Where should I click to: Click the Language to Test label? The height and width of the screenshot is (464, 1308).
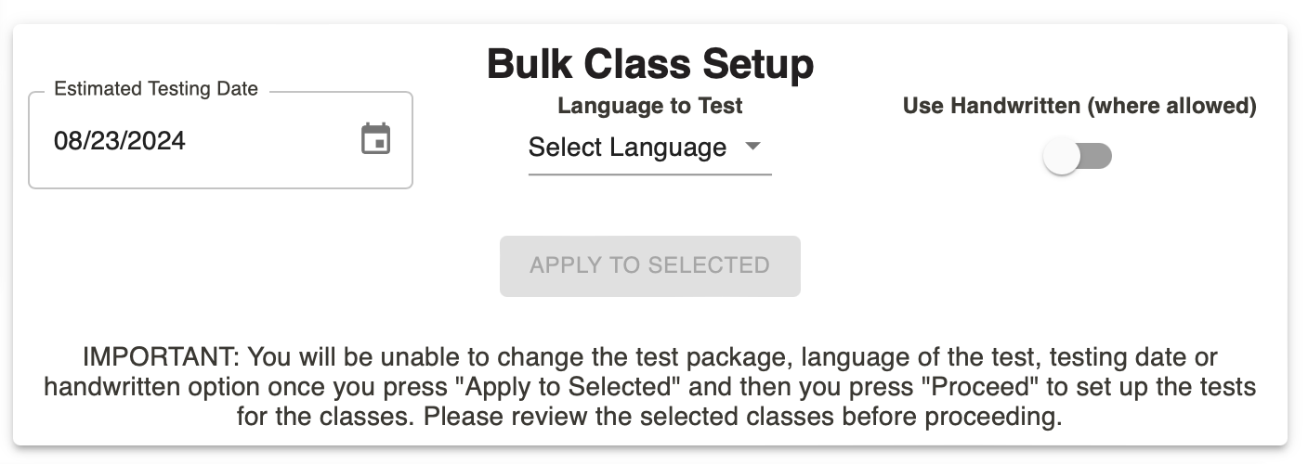pos(650,106)
